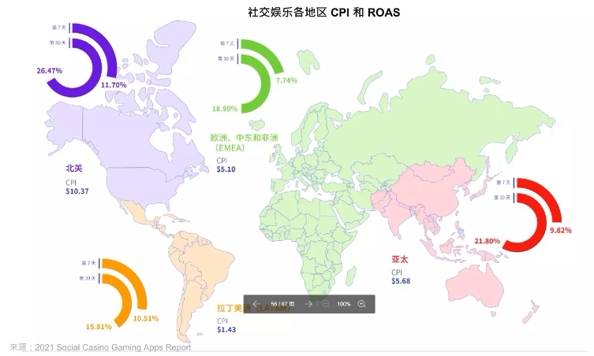This screenshot has width=594, height=356.
Task: Select the 15.81% orange percentage label
Action: tap(99, 327)
